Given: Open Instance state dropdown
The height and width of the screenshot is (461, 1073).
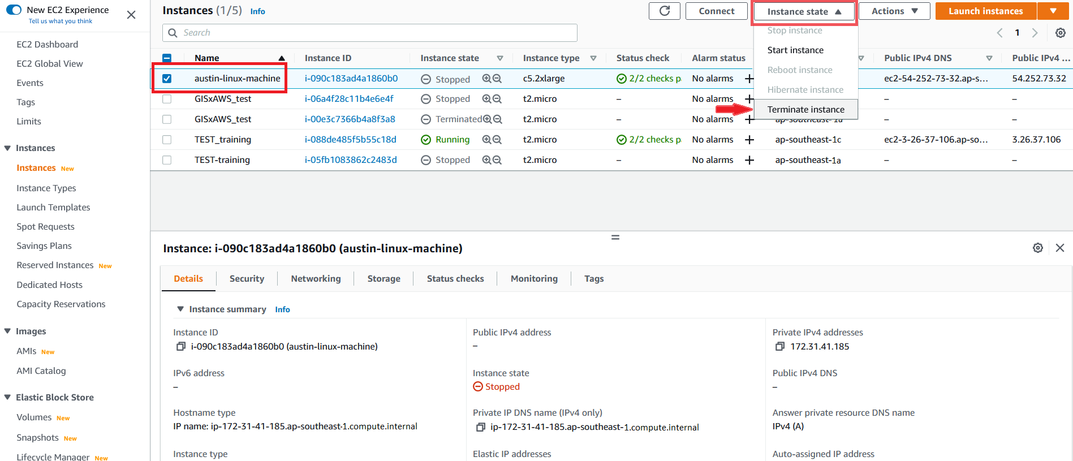Looking at the screenshot, I should click(x=804, y=11).
